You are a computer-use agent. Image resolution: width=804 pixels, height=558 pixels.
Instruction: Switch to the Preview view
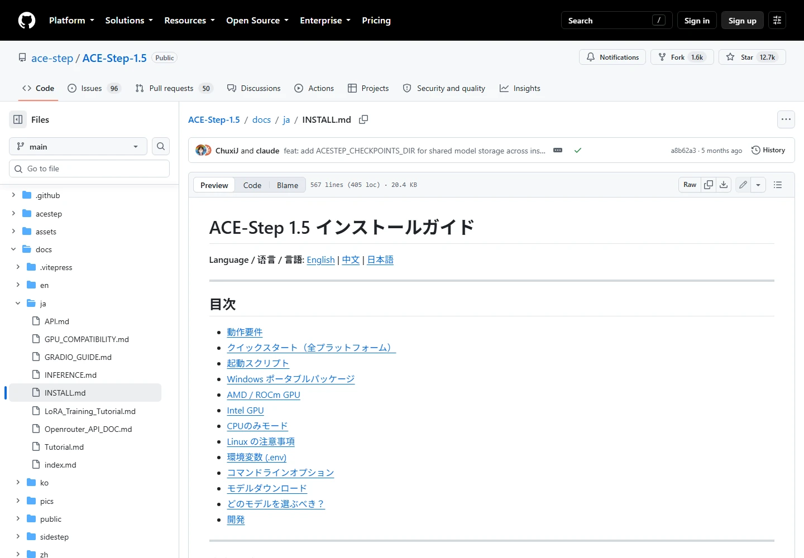tap(214, 185)
